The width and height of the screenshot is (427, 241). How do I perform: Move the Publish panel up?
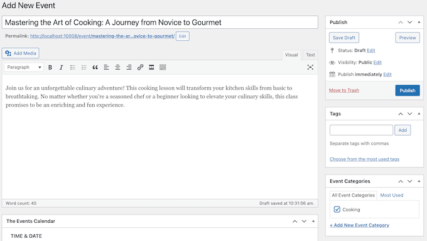pyautogui.click(x=401, y=23)
